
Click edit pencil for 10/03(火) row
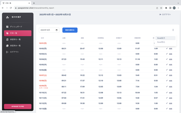167,54
